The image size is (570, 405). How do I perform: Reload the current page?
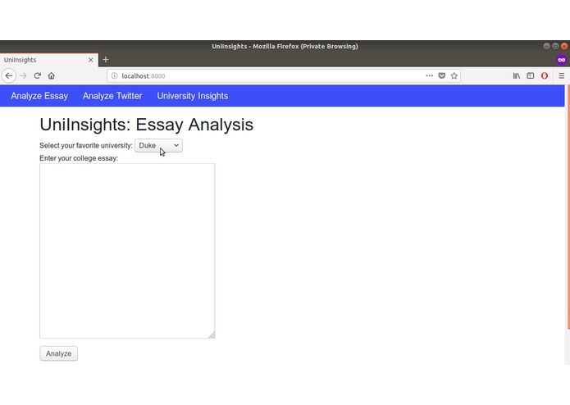[x=37, y=76]
